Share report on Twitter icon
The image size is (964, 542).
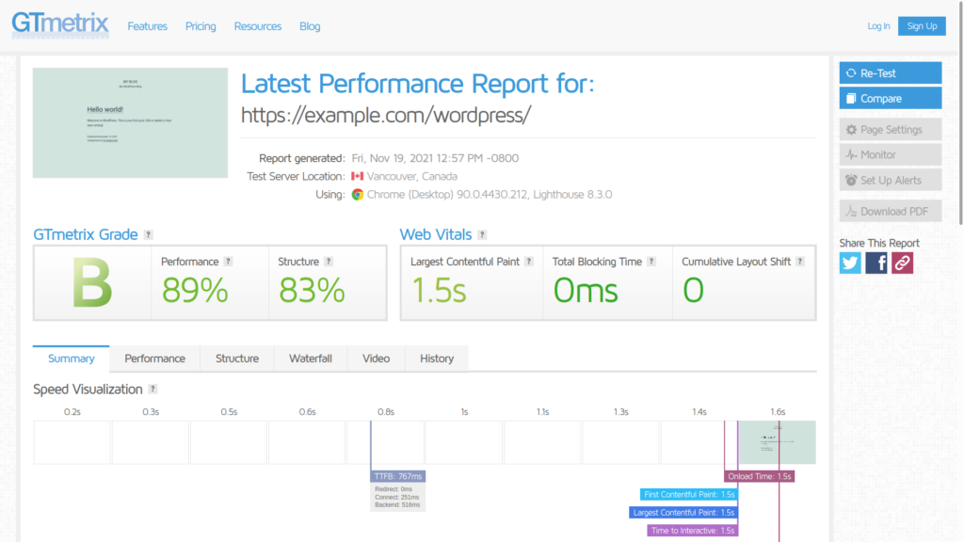tap(850, 263)
